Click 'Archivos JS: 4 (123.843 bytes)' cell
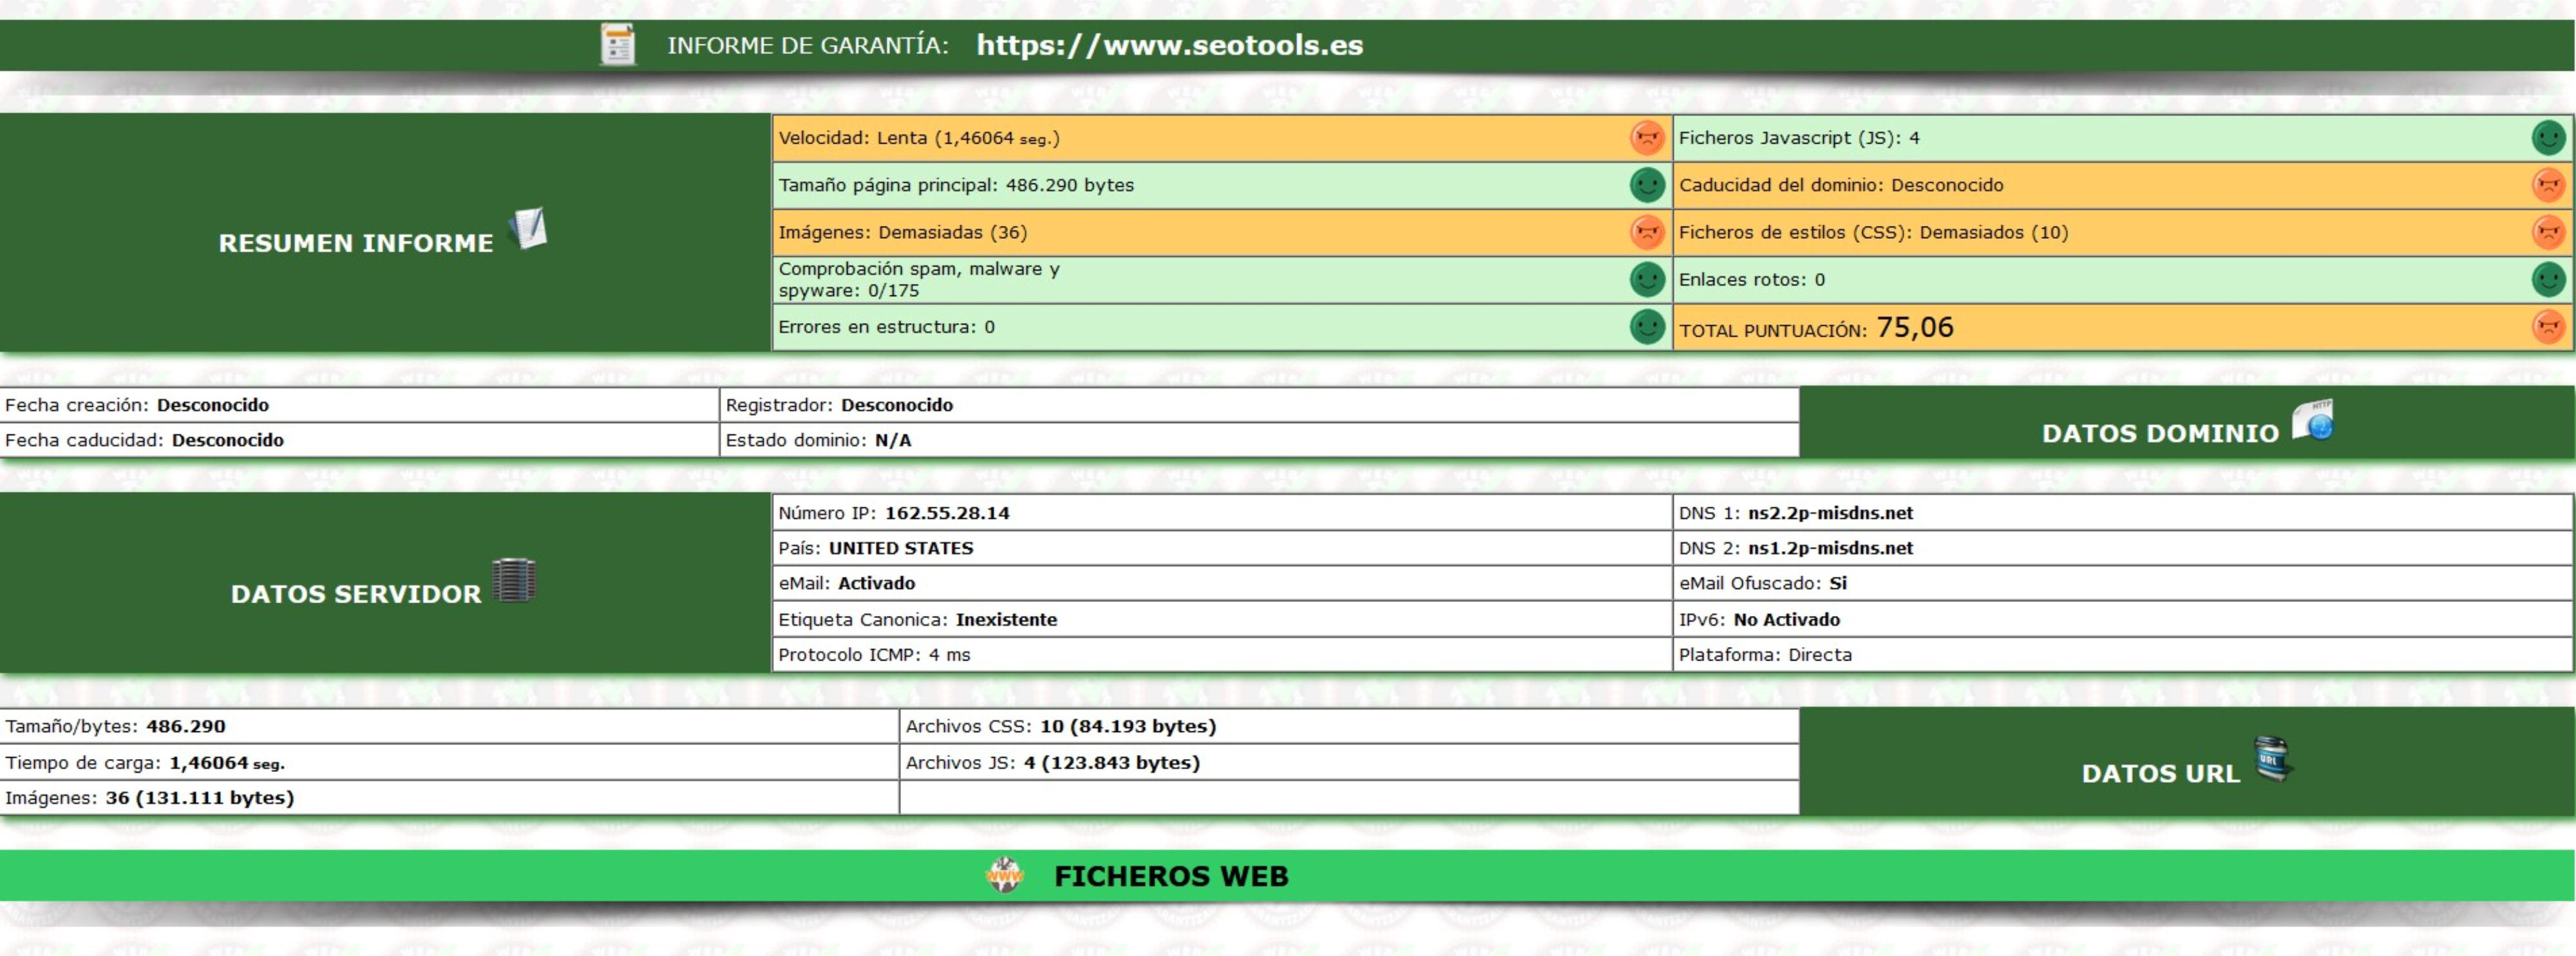Screen dimensions: 2576x956 pyautogui.click(x=1349, y=762)
